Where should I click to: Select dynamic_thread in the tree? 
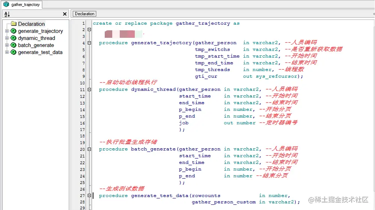pyautogui.click(x=36, y=38)
